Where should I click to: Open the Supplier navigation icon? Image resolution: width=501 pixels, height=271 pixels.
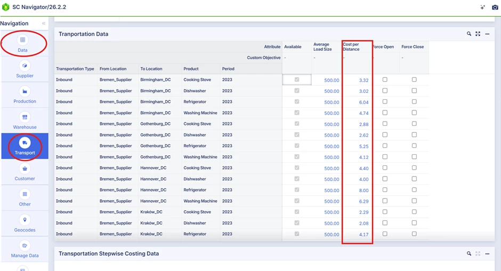(25, 66)
